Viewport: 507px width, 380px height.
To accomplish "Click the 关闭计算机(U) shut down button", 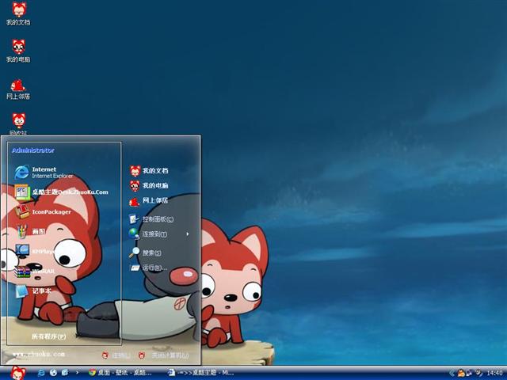I will coord(164,355).
